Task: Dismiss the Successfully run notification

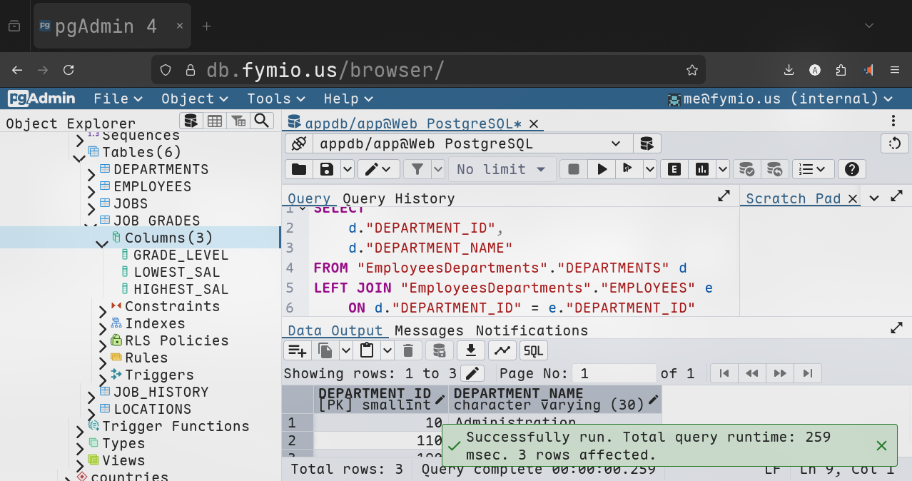Action: click(x=881, y=445)
